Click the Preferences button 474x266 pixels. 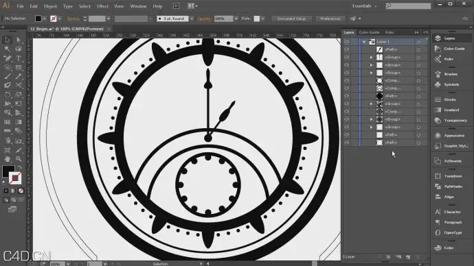point(330,19)
